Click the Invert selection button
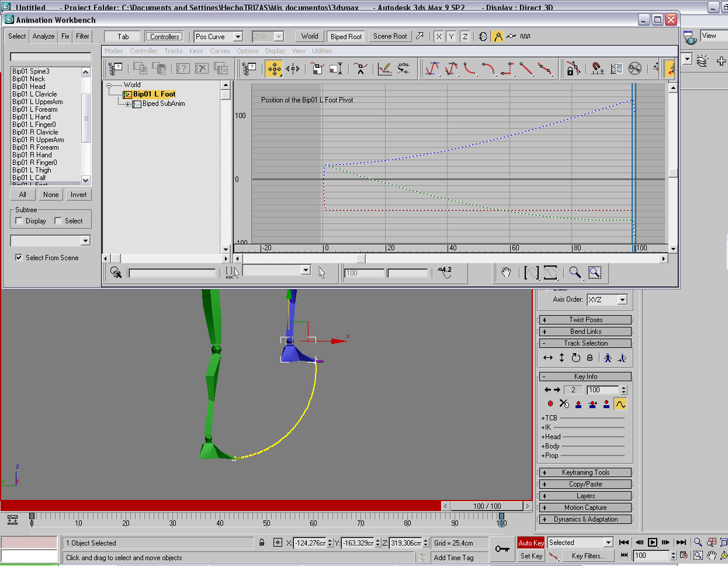This screenshot has width=728, height=566. click(78, 195)
